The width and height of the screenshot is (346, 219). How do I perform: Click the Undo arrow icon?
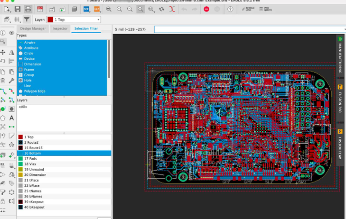click(184, 9)
